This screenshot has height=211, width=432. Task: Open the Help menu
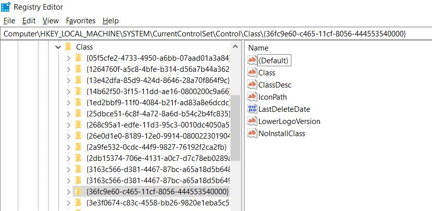[x=111, y=21]
